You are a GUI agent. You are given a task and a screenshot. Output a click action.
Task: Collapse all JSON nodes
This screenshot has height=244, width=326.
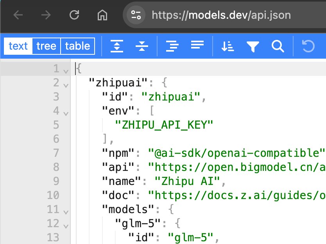pos(142,46)
